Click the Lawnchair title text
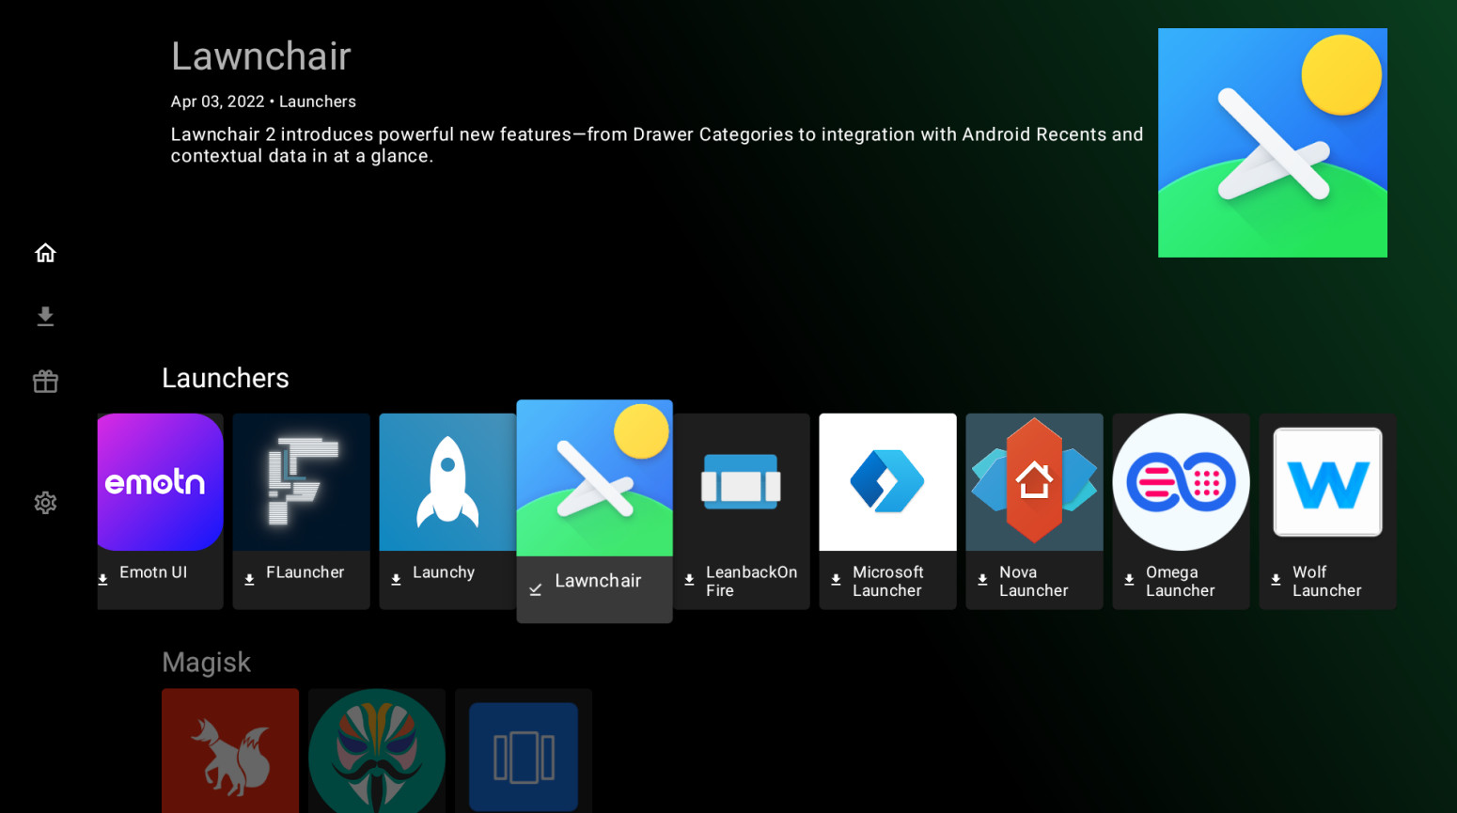This screenshot has width=1457, height=813. tap(260, 56)
